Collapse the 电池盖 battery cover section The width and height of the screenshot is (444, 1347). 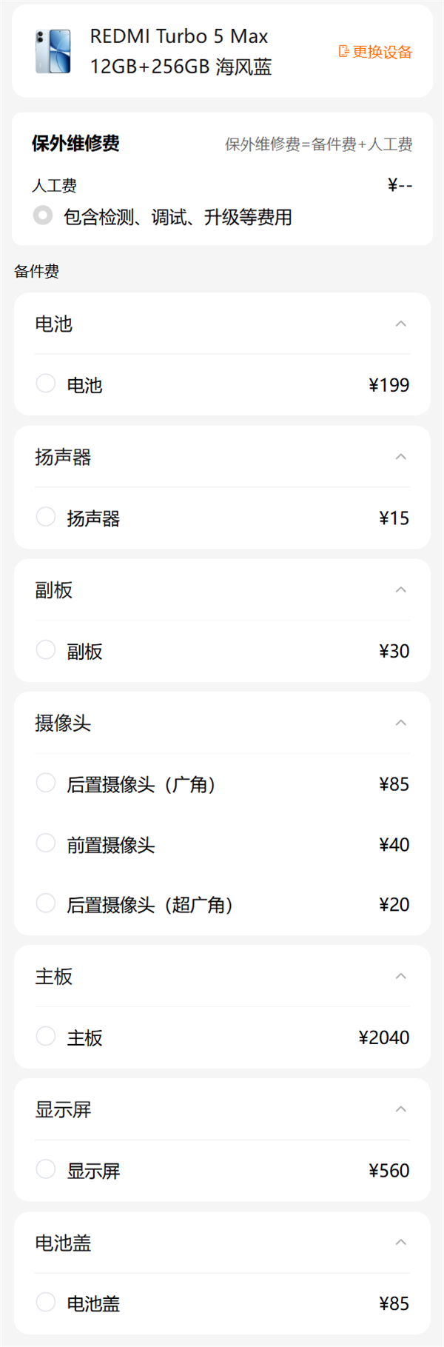tap(400, 1243)
